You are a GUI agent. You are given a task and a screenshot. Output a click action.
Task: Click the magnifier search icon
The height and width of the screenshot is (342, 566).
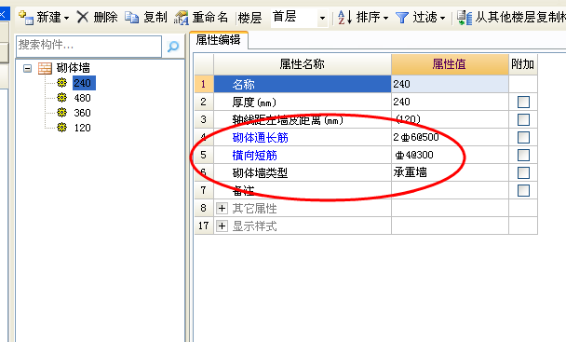click(173, 46)
